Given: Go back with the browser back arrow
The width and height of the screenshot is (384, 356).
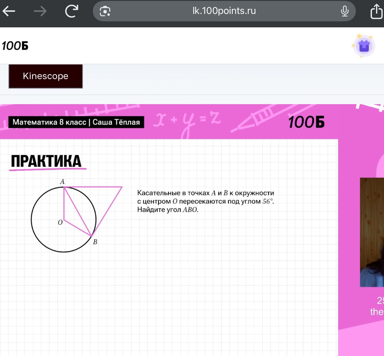Looking at the screenshot, I should (x=9, y=11).
